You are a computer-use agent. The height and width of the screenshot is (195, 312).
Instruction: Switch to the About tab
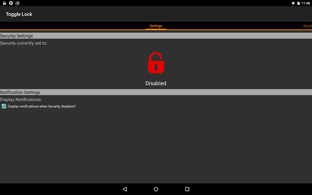pyautogui.click(x=307, y=26)
